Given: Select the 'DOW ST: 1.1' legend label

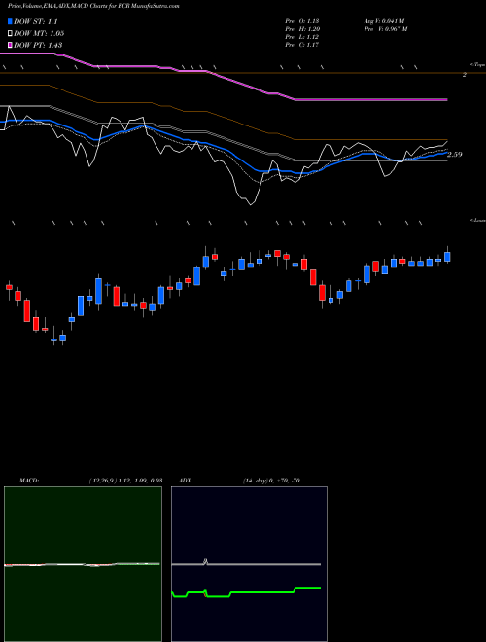Looking at the screenshot, I should (x=36, y=22).
